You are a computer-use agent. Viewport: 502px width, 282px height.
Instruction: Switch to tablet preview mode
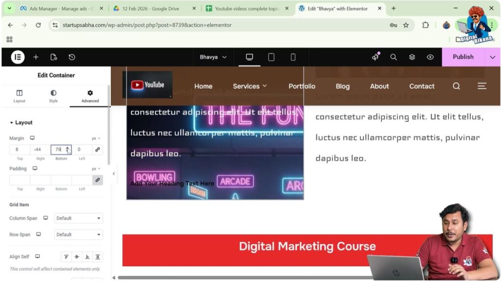271,57
